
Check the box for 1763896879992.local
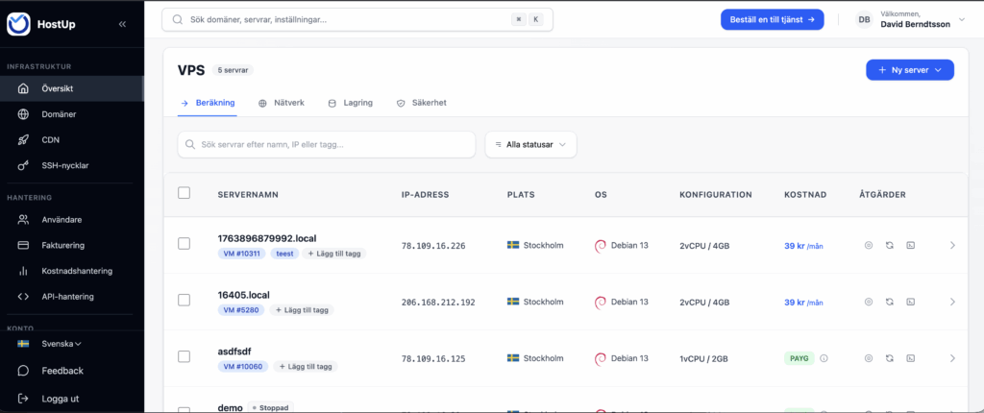tap(184, 244)
